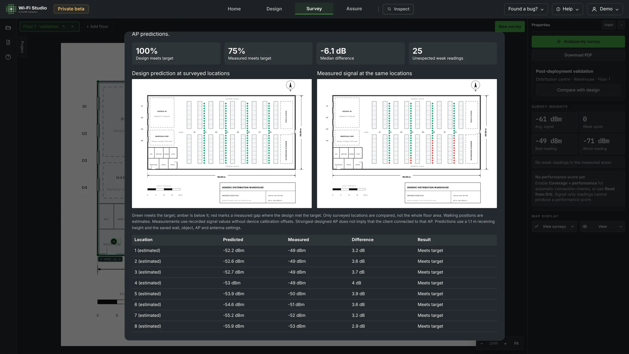The height and width of the screenshot is (354, 629).
Task: Select the Survey tab
Action: [x=314, y=9]
